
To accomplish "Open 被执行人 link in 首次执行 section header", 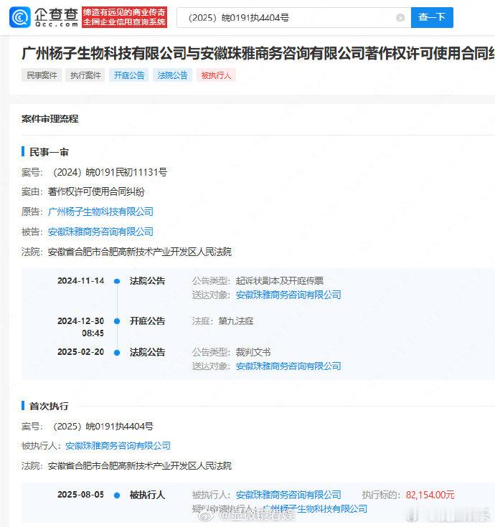I will coord(118,446).
